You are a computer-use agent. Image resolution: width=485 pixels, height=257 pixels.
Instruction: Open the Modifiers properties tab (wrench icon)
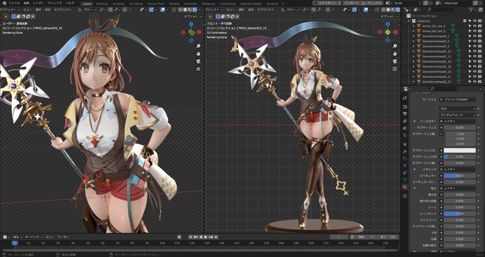click(405, 151)
